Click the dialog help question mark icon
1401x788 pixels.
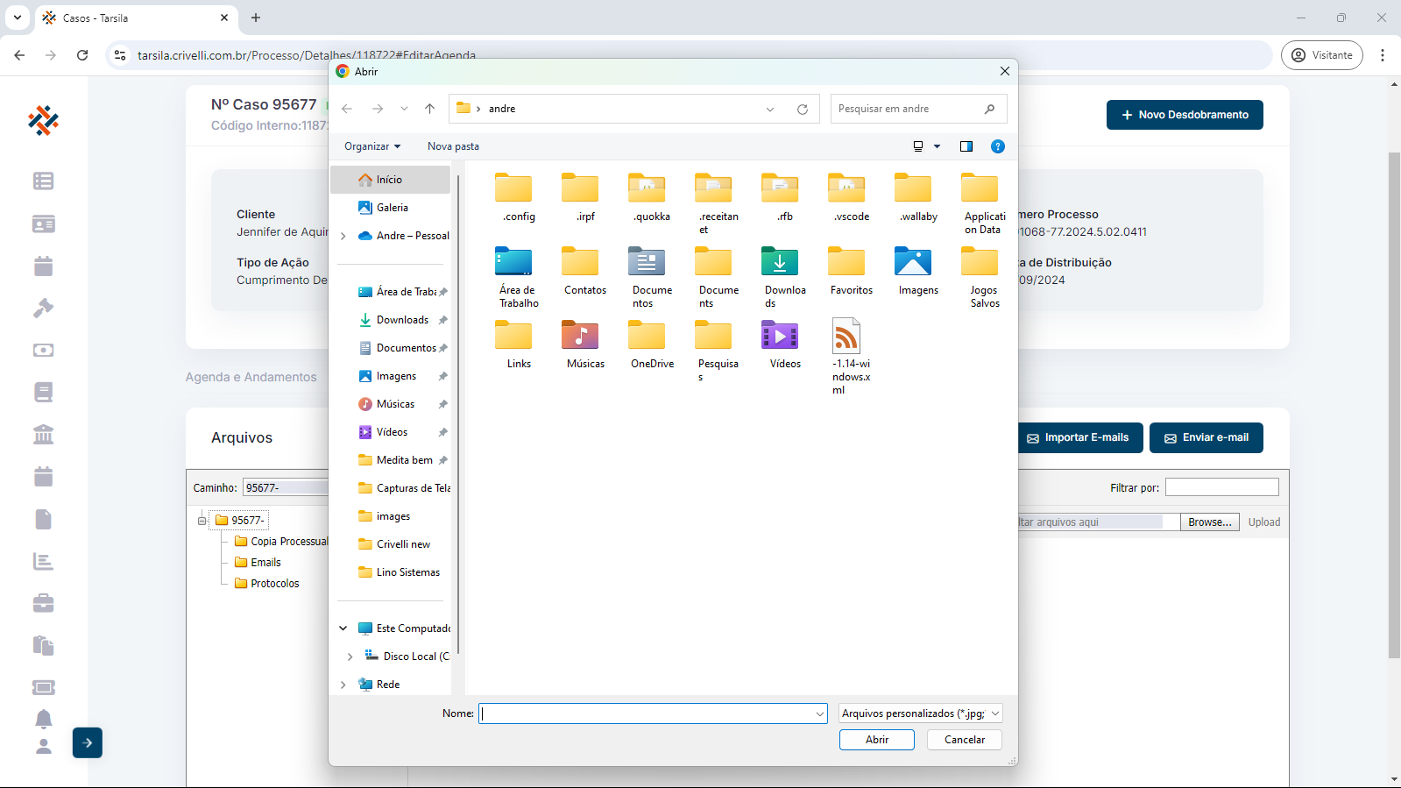(997, 146)
